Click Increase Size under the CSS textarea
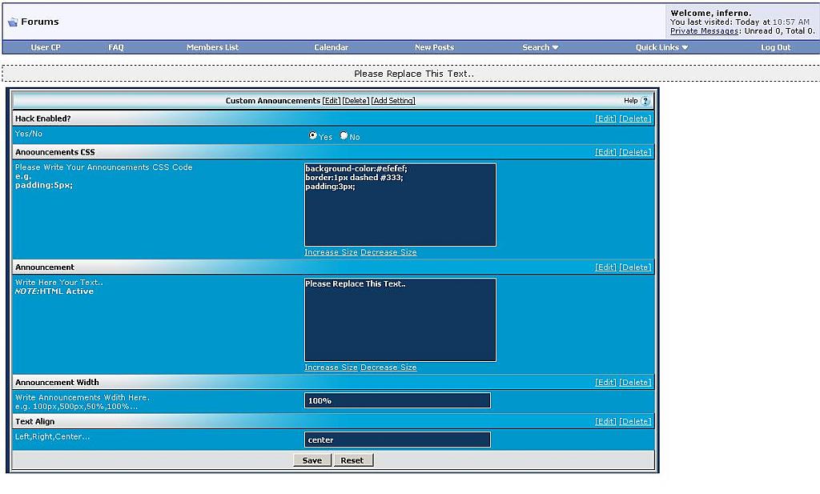Image resolution: width=820 pixels, height=494 pixels. tap(331, 252)
